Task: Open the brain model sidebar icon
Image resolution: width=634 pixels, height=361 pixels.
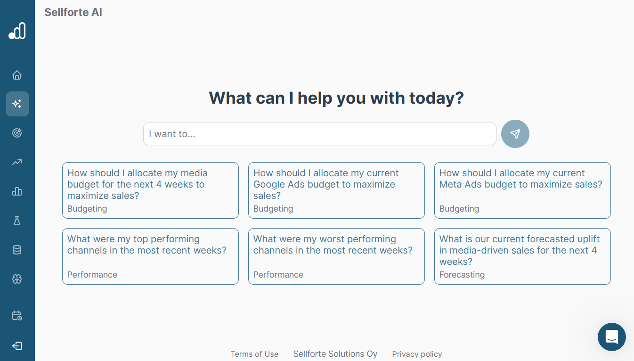Action: pos(17,279)
